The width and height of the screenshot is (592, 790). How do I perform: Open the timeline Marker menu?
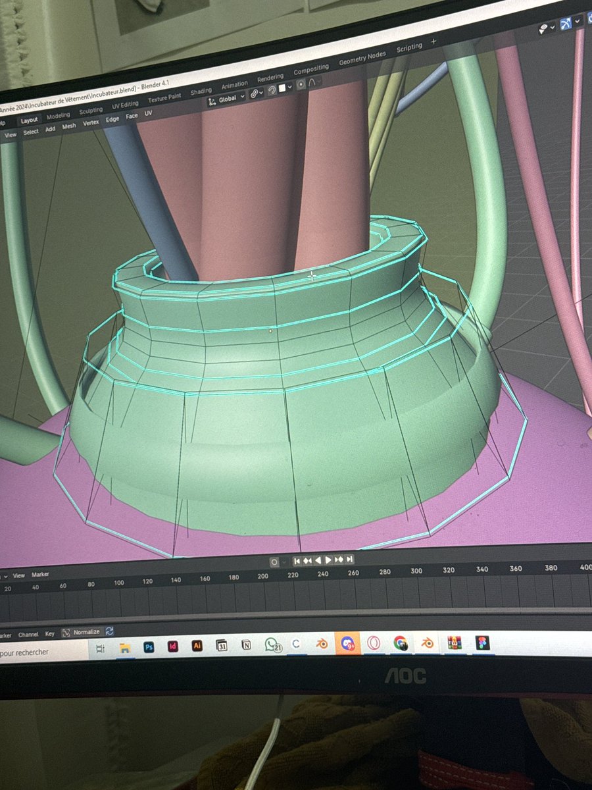pyautogui.click(x=41, y=574)
